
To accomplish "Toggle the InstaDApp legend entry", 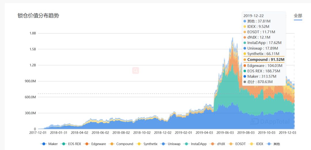I will (x=195, y=144).
